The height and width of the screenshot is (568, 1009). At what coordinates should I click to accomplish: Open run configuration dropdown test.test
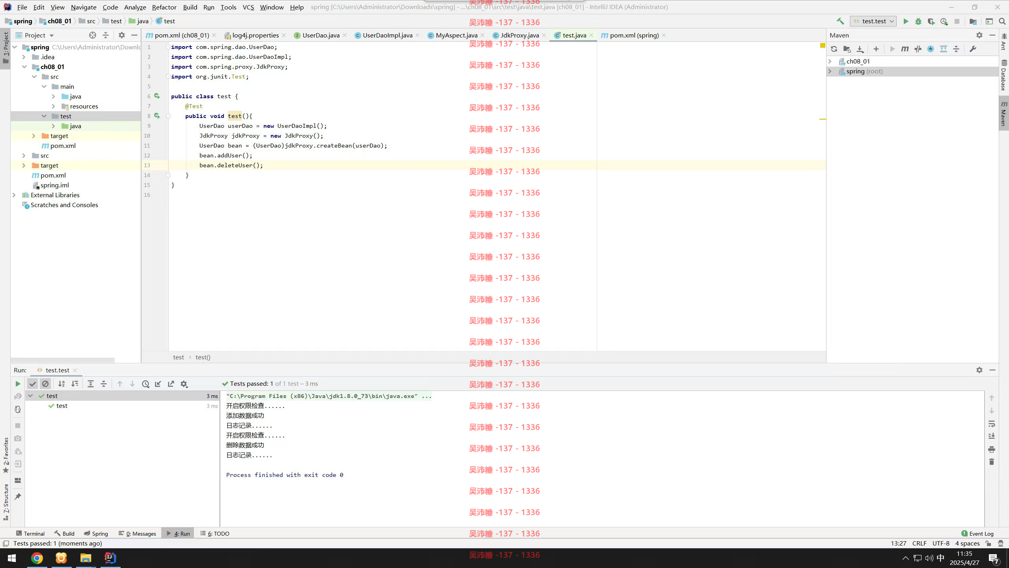point(873,21)
